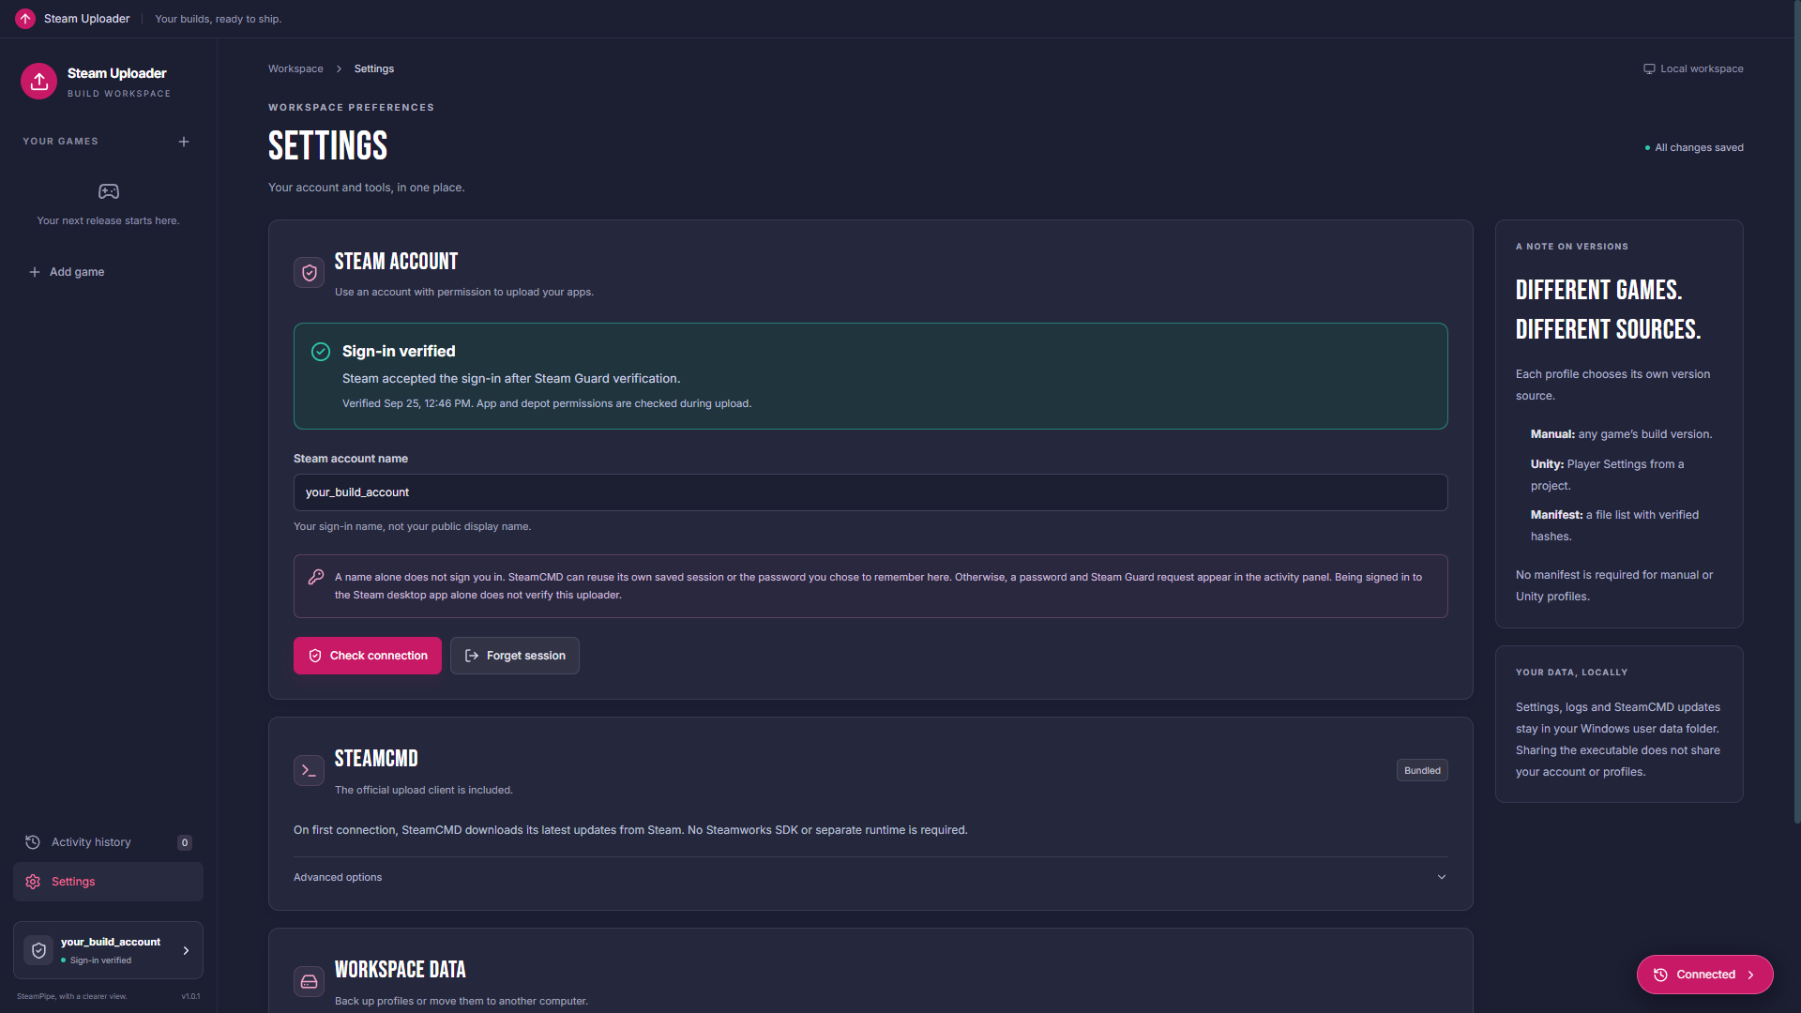Click the A NOTE ON VERSIONS label

point(1572,247)
